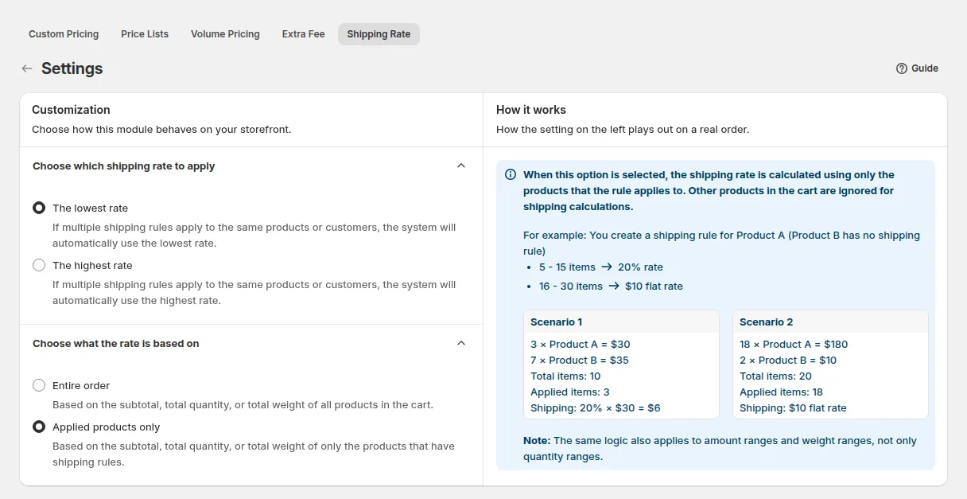Select "The lowest rate" radio option
Screen dimensions: 967x499
click(39, 208)
